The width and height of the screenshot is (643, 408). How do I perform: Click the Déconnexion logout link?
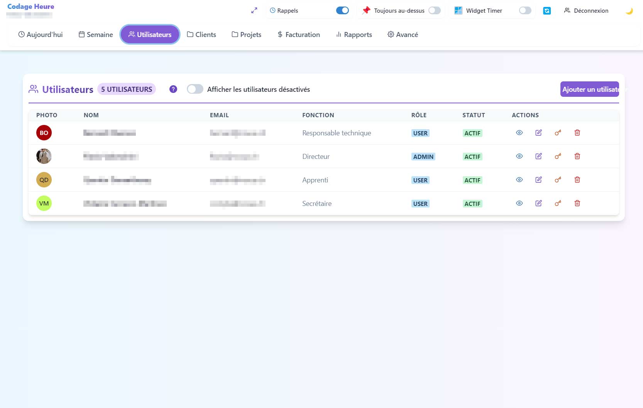pyautogui.click(x=586, y=11)
